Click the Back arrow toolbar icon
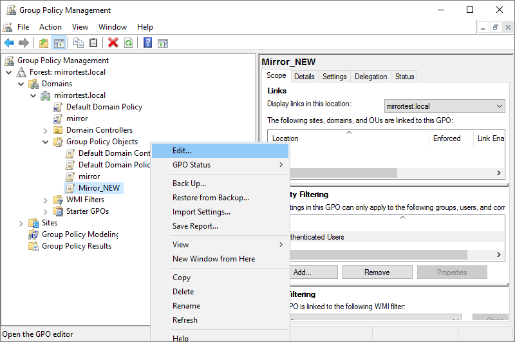 tap(9, 43)
